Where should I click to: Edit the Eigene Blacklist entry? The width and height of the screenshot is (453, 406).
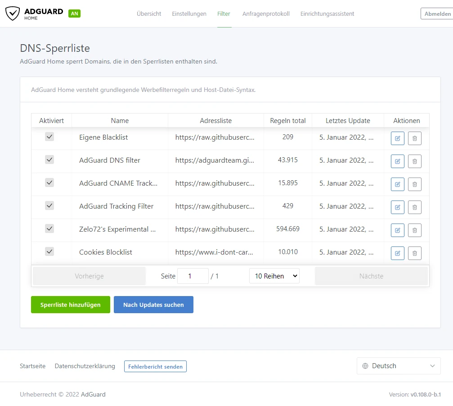[x=398, y=138]
